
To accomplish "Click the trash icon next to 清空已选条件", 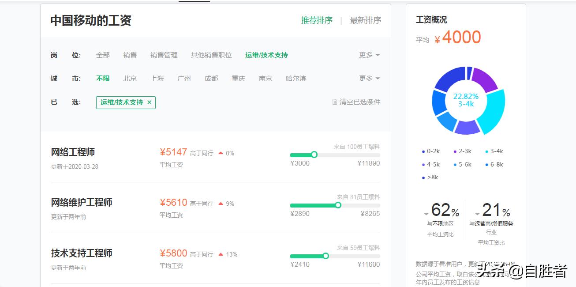I will click(335, 102).
